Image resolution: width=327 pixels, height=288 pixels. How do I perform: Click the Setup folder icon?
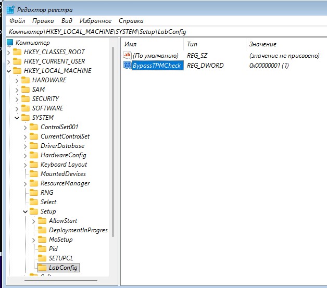tap(34, 211)
